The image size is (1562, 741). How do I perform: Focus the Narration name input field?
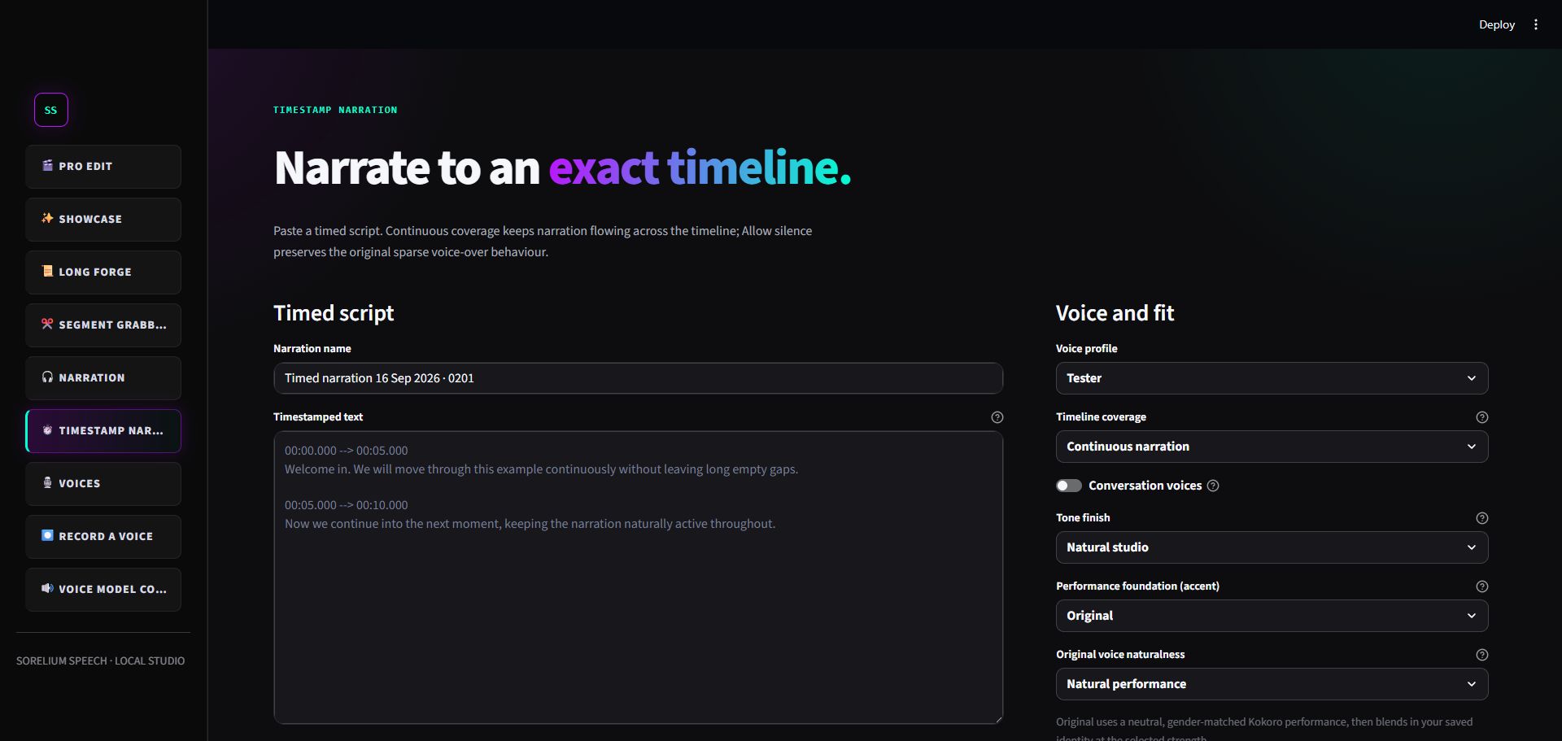tap(638, 378)
